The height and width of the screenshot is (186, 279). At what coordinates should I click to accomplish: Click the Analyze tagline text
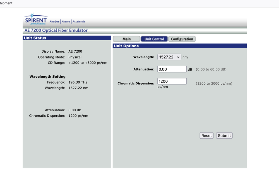[x=54, y=21]
